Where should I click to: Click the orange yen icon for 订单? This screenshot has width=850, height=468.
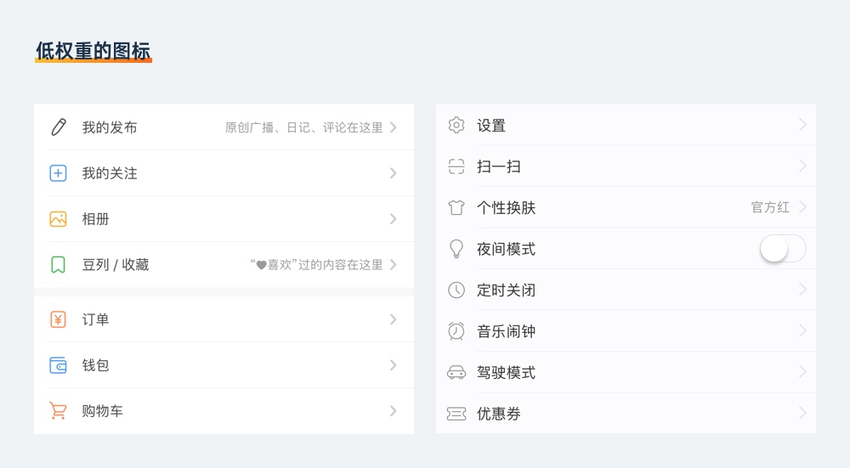(x=58, y=320)
